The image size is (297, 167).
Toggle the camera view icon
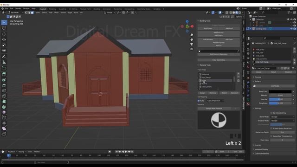point(192,44)
